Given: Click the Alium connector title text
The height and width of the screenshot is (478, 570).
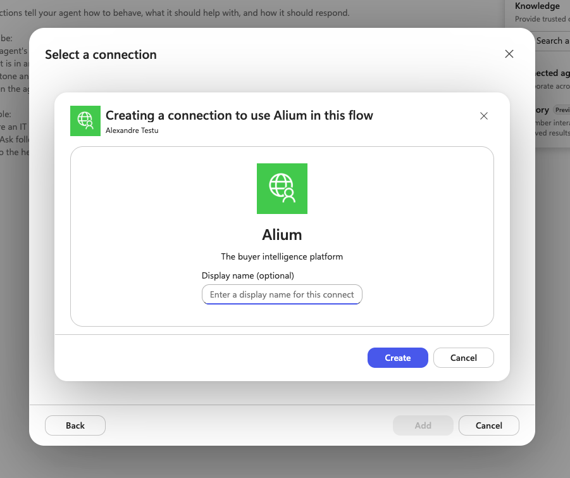Looking at the screenshot, I should 282,235.
